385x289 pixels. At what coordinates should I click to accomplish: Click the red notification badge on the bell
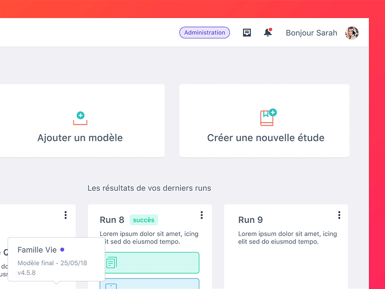point(271,28)
